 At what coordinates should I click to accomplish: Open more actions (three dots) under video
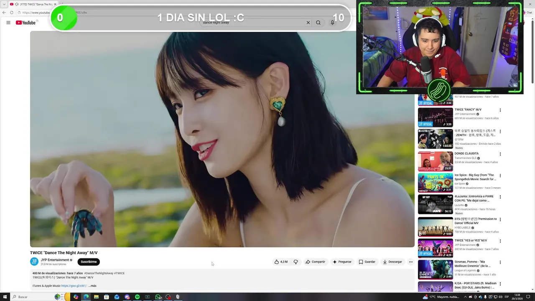[411, 262]
